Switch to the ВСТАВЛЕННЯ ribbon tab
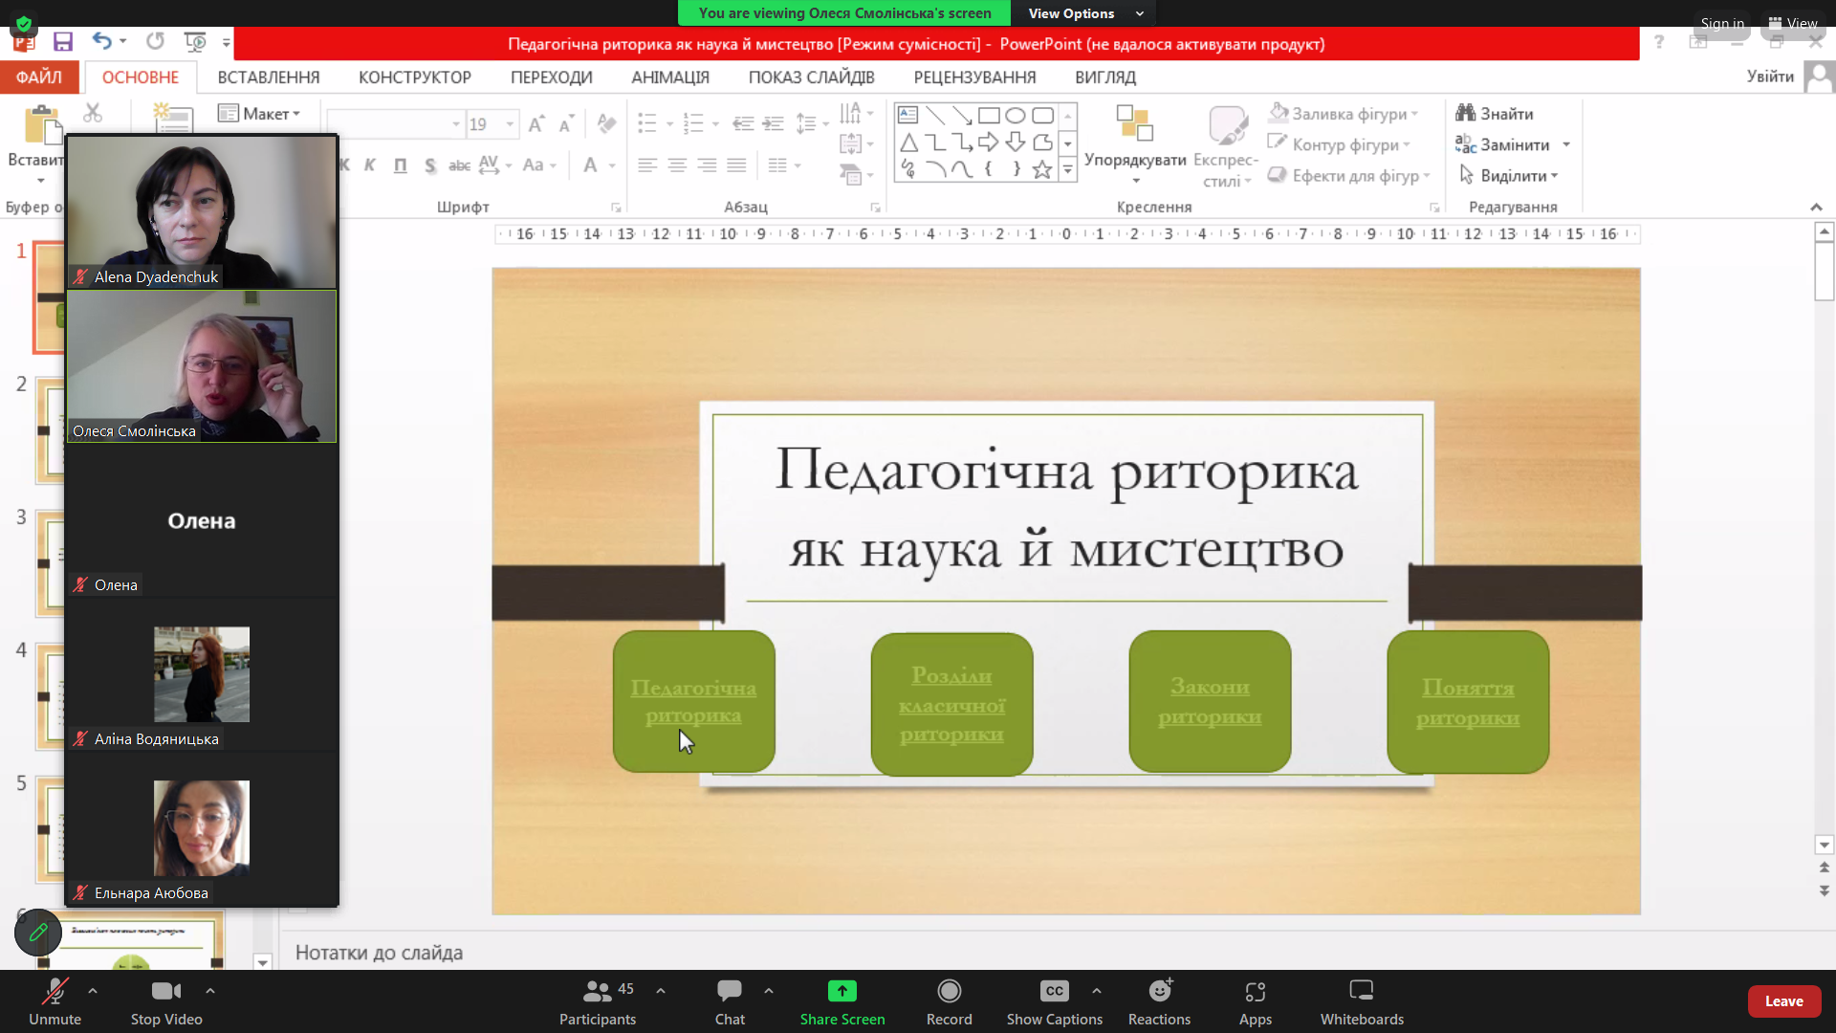The width and height of the screenshot is (1836, 1033). coord(268,77)
